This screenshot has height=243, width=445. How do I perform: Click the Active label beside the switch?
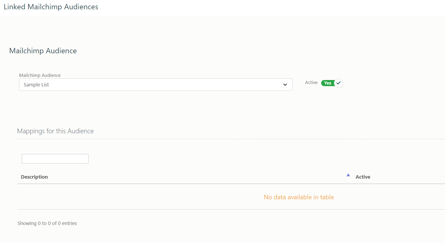pos(311,82)
